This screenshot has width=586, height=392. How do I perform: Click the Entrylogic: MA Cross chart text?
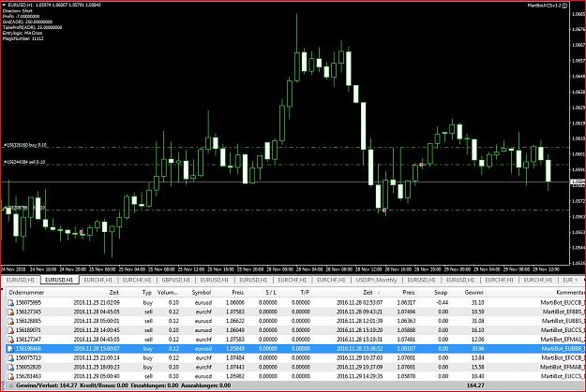(x=23, y=33)
